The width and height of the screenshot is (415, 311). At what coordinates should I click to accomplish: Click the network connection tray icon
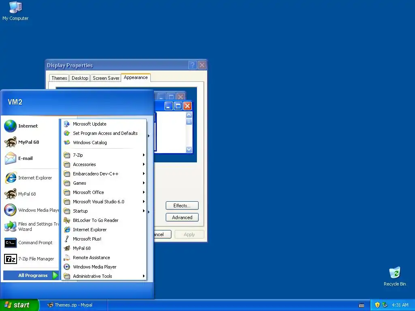385,305
